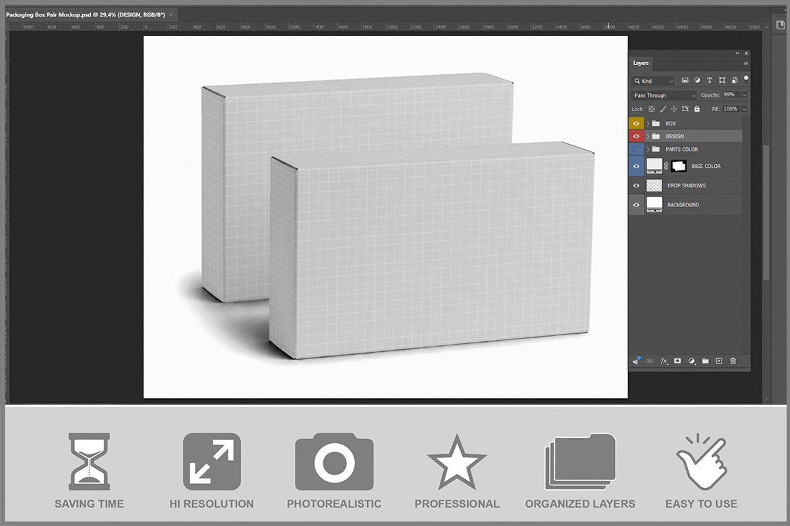Filter layers by smart objects icon
Viewport: 790px width, 526px height.
[734, 80]
